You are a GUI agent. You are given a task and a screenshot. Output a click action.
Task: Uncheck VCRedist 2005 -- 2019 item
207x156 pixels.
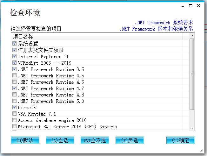coord(14,63)
